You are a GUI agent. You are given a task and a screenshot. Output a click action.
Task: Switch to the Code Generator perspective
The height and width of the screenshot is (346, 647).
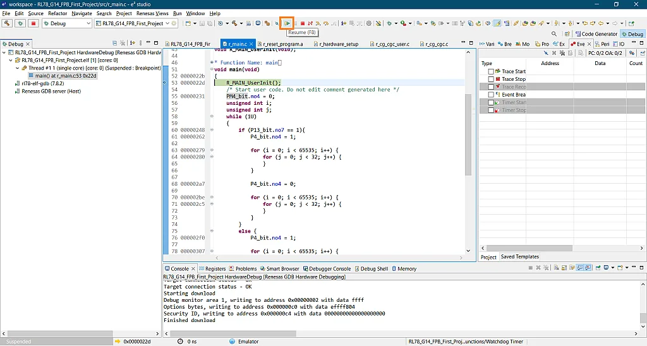point(596,34)
